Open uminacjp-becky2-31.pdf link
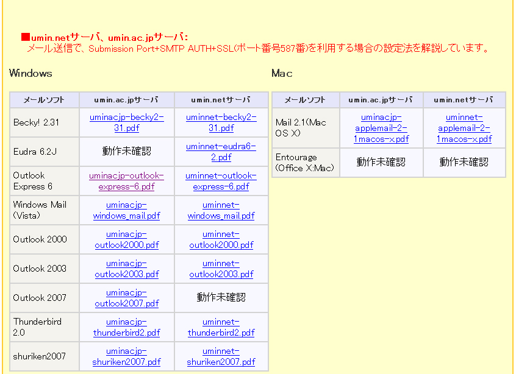 click(127, 122)
